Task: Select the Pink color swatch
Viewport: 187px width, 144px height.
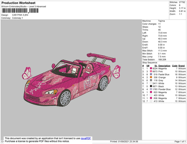Action: point(151,71)
